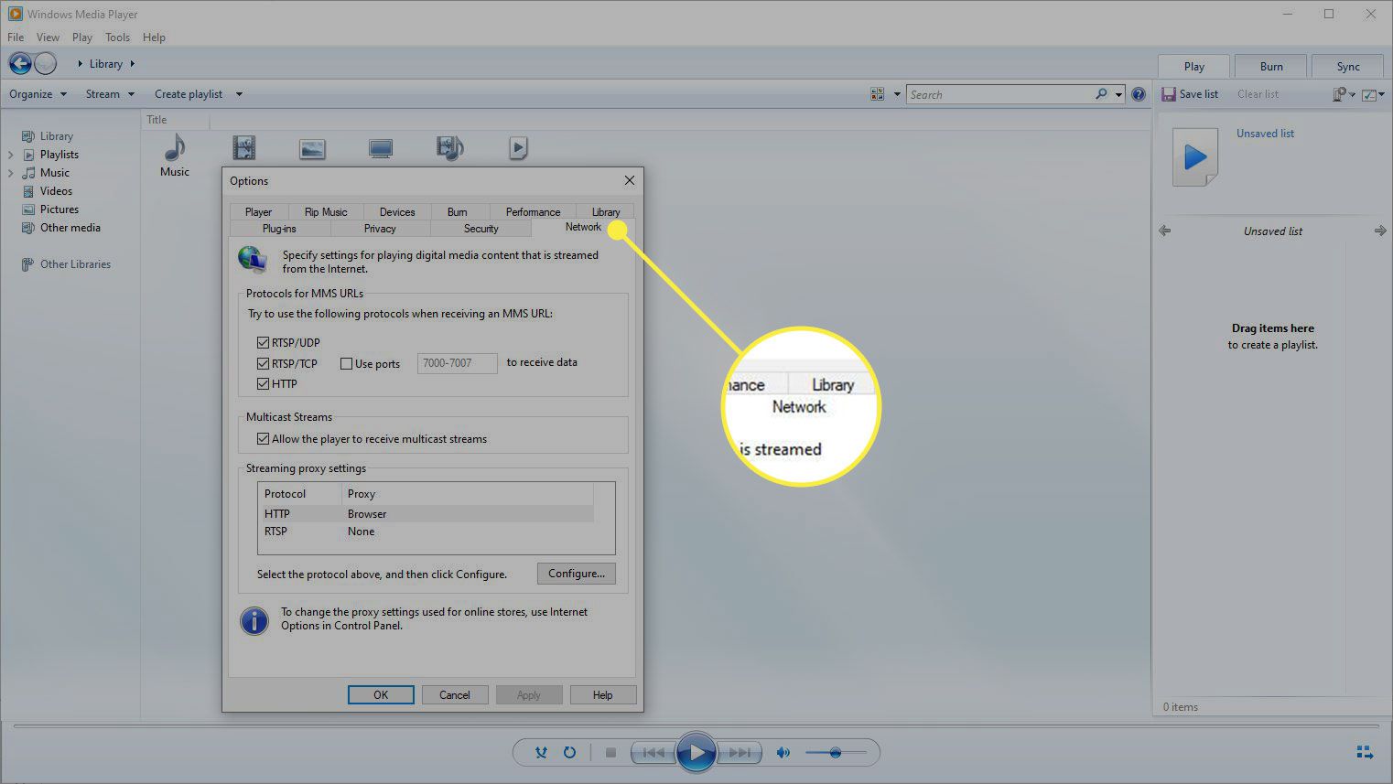This screenshot has width=1393, height=784.
Task: Open the View menu
Action: tap(48, 38)
